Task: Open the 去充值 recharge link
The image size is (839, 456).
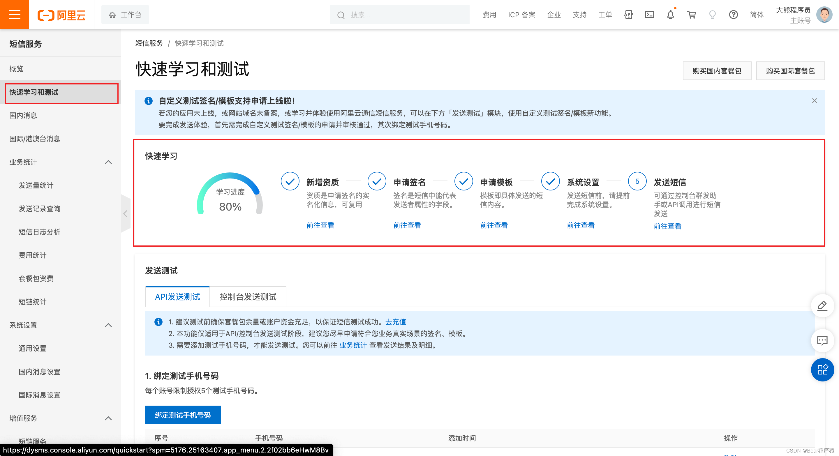Action: tap(395, 322)
